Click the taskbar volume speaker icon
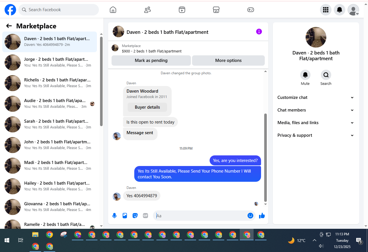The height and width of the screenshot is (252, 368). click(321, 246)
